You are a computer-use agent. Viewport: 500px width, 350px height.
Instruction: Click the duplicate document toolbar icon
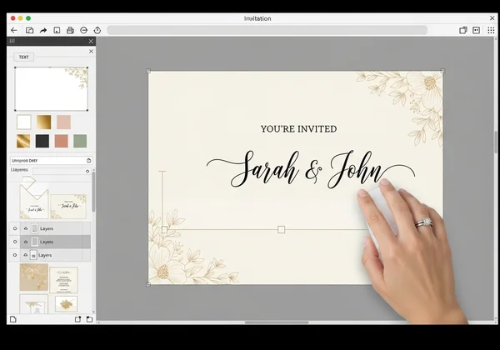(x=29, y=30)
